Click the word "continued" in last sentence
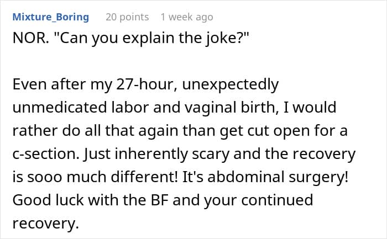Screen dimensions: 387x239 (277, 200)
